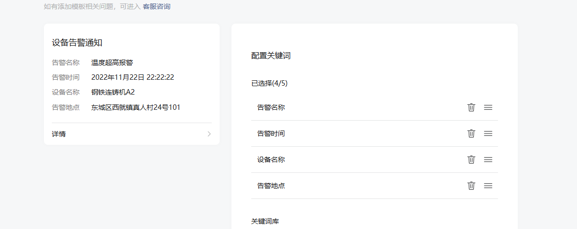577x229 pixels.
Task: Open the 客服咨询 link
Action: [156, 7]
